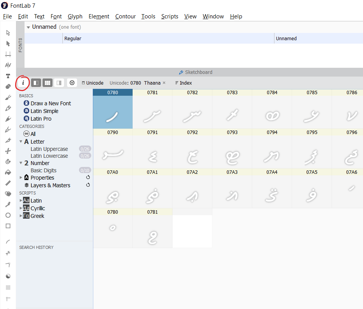Image resolution: width=363 pixels, height=309 pixels.
Task: Select Basic Digits category
Action: tap(44, 170)
